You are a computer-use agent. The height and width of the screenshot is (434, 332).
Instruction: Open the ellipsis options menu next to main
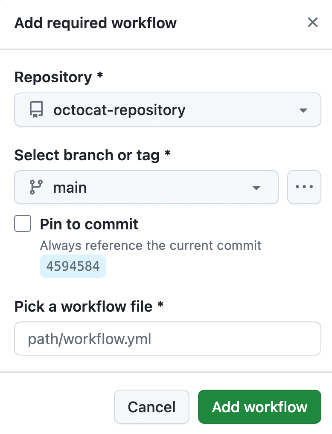click(304, 187)
